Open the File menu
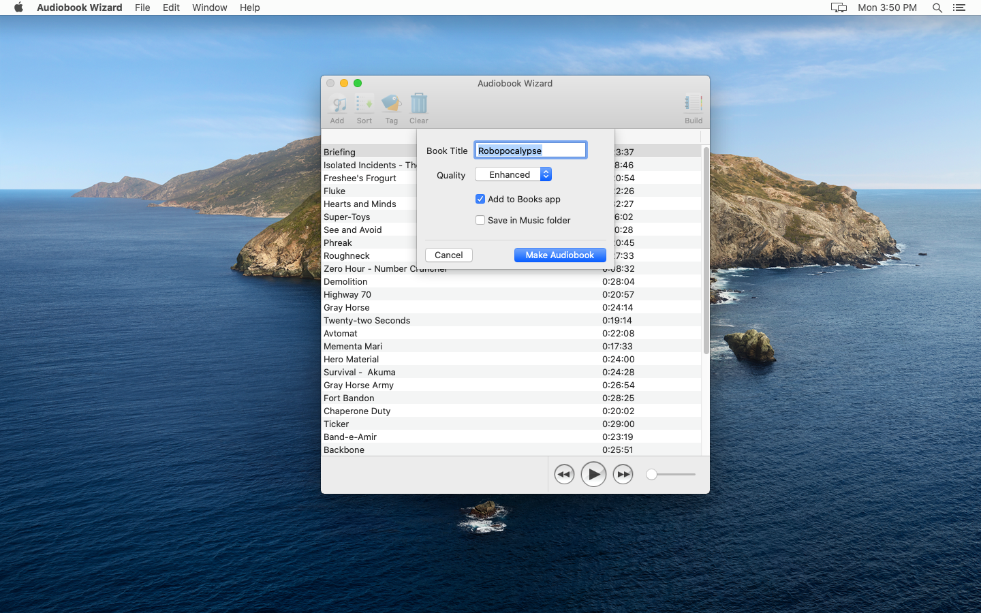 point(142,7)
